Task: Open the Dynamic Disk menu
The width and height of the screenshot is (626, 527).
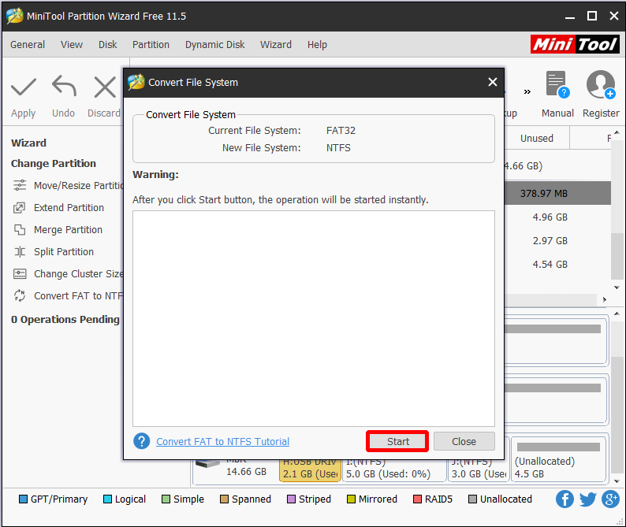Action: pyautogui.click(x=214, y=45)
